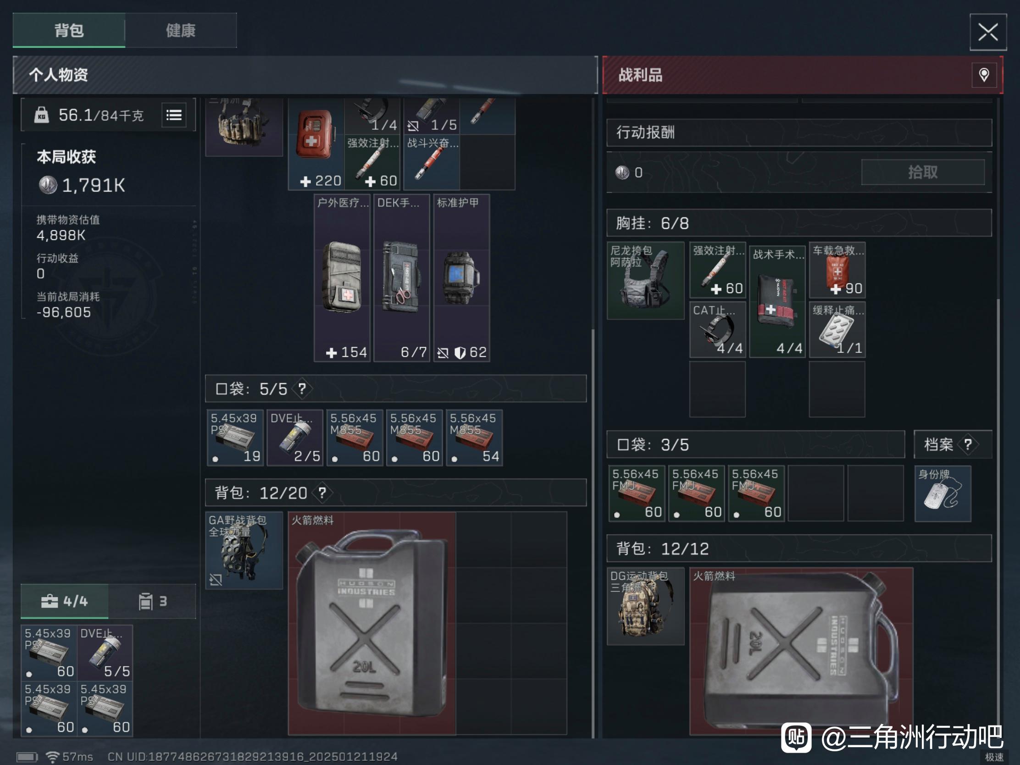The height and width of the screenshot is (765, 1020).
Task: Select the CAT tourniquet item 4/4
Action: (717, 329)
